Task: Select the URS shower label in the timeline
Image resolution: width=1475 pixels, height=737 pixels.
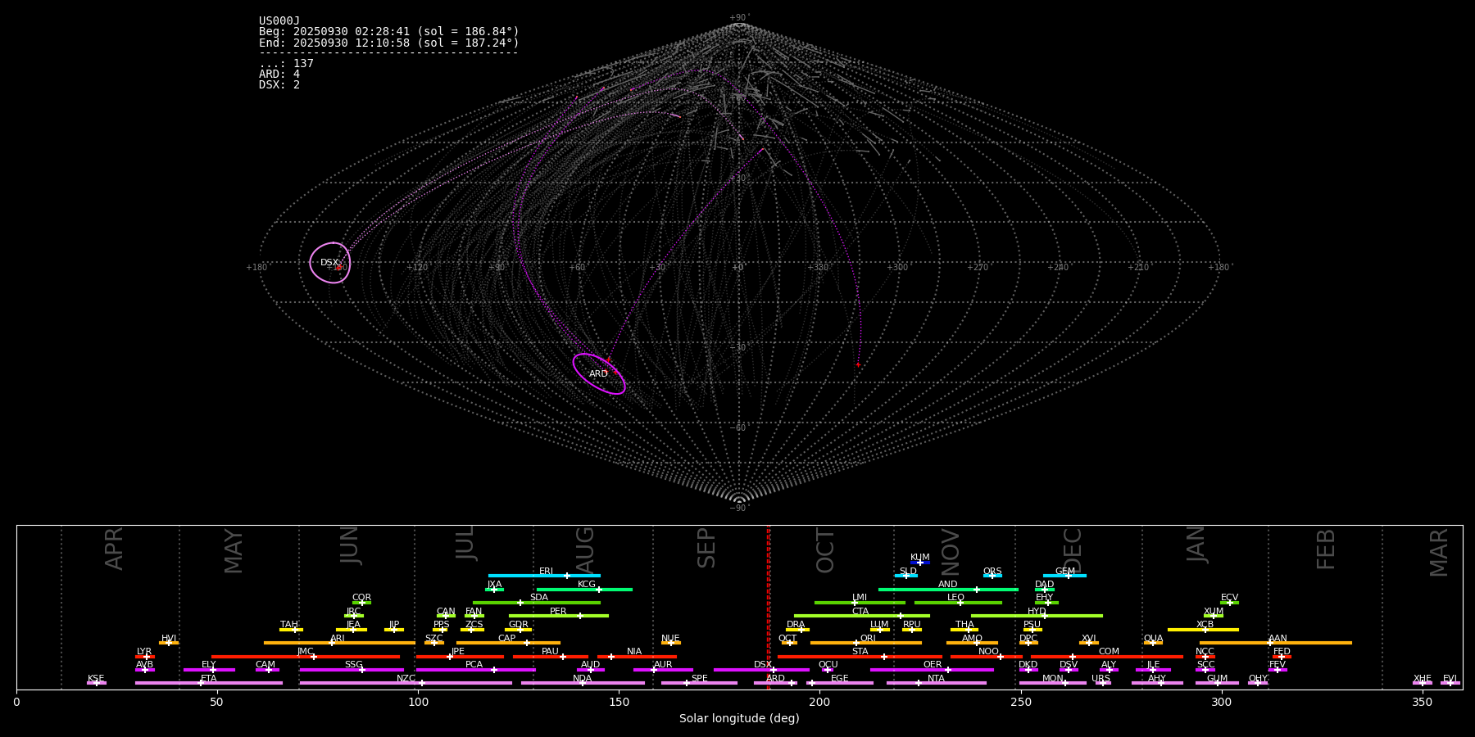Action: point(1101,679)
